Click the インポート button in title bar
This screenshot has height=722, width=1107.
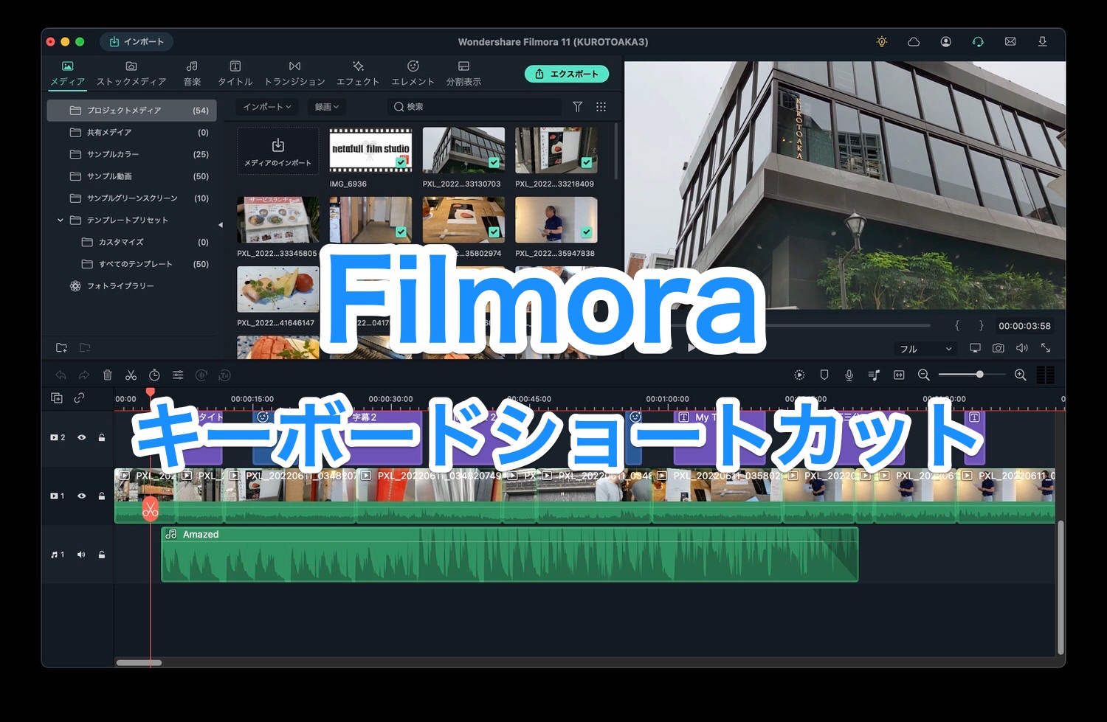(x=137, y=42)
